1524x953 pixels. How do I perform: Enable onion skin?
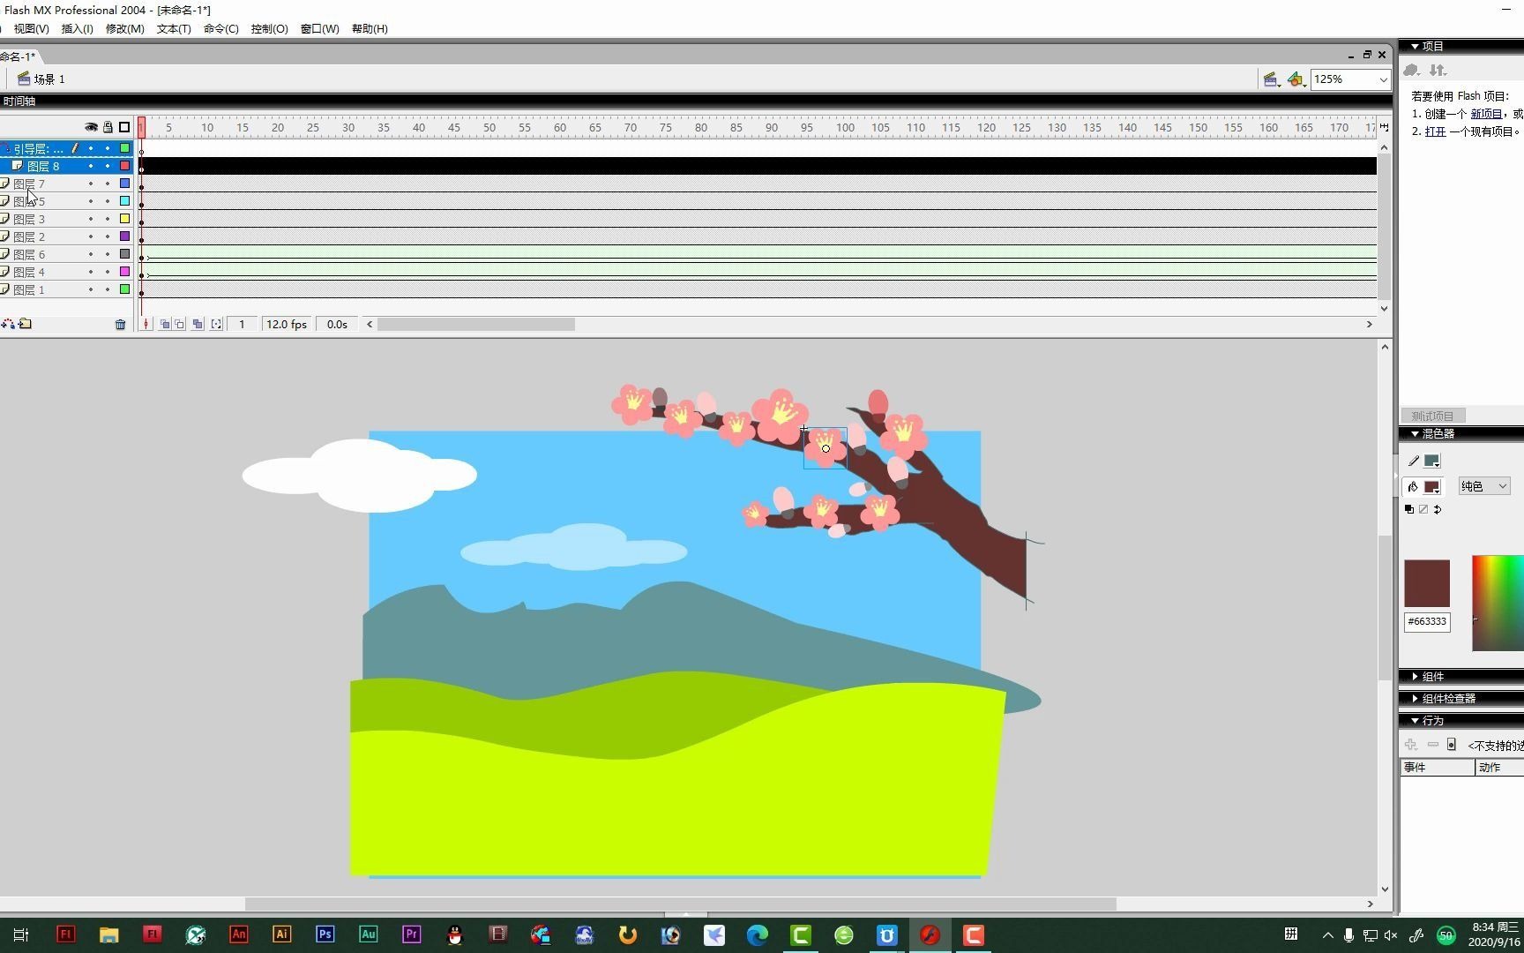(x=165, y=325)
